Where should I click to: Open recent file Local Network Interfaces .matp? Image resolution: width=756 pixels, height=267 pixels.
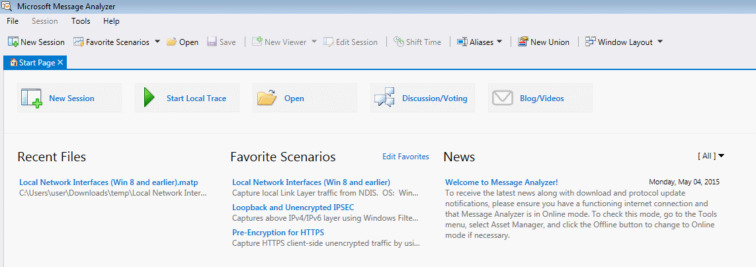(108, 182)
